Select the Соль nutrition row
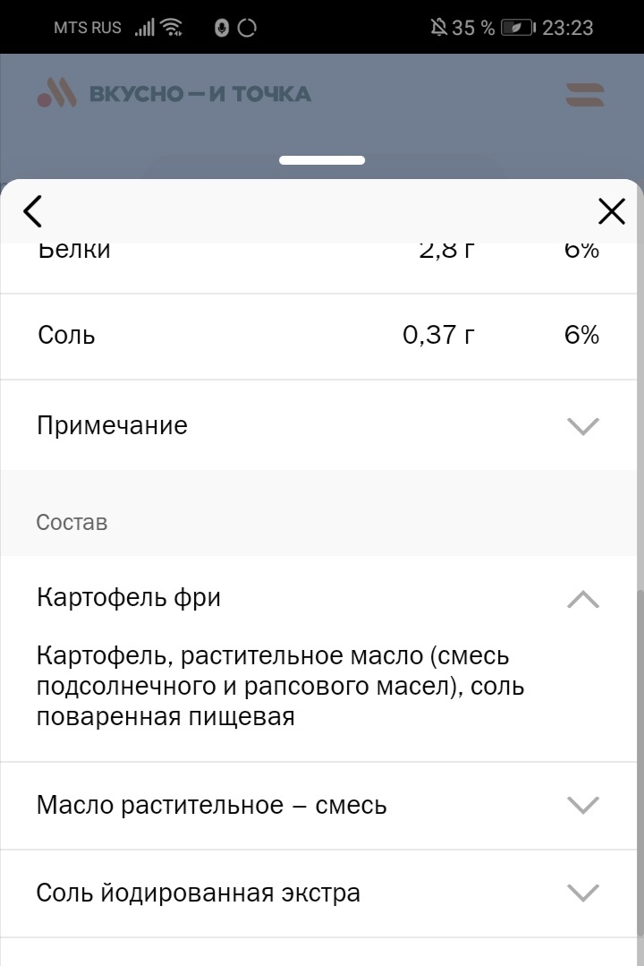This screenshot has height=966, width=644. pyautogui.click(x=322, y=336)
